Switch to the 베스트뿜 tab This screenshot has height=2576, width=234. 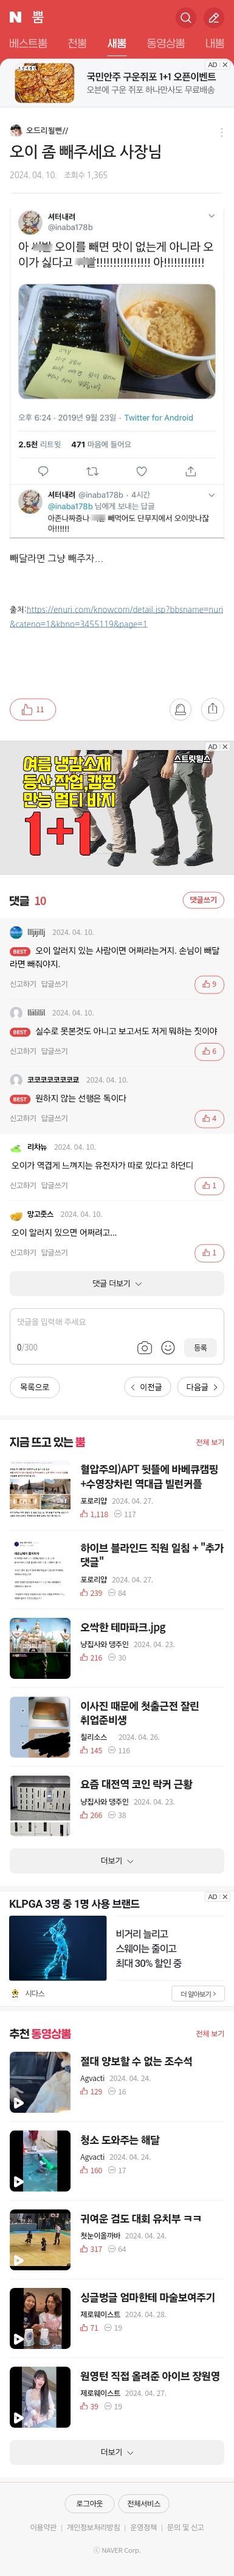click(28, 44)
